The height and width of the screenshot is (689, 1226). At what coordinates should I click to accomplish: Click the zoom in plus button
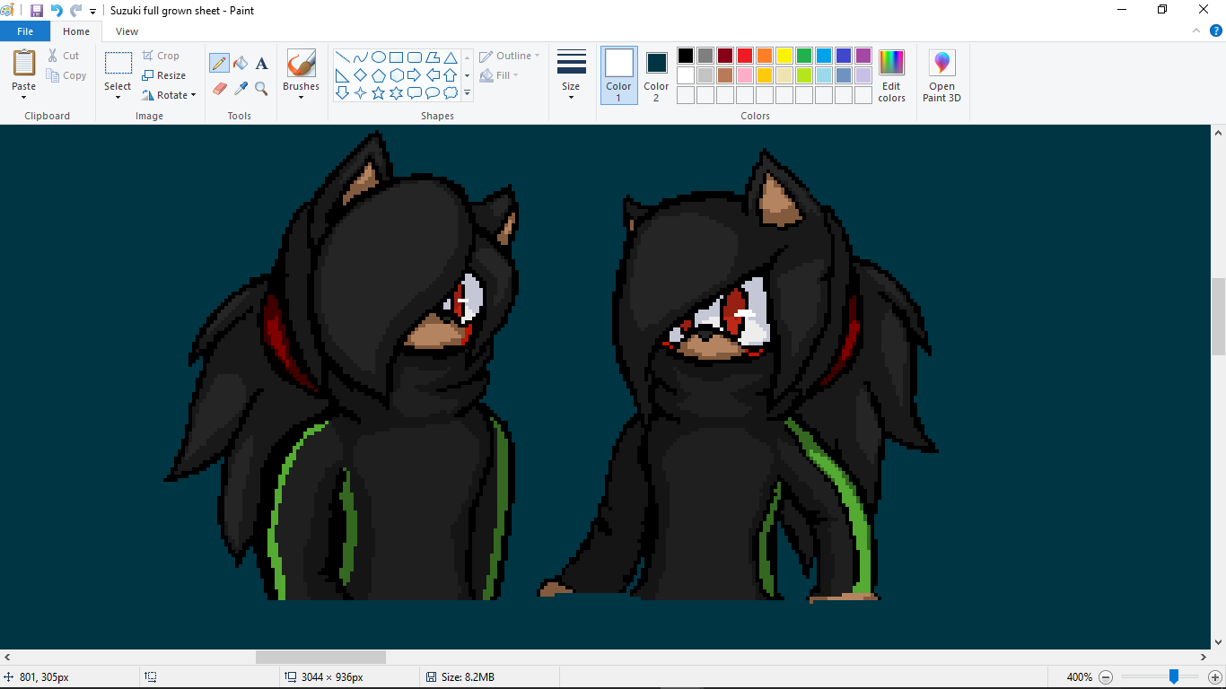(1215, 677)
